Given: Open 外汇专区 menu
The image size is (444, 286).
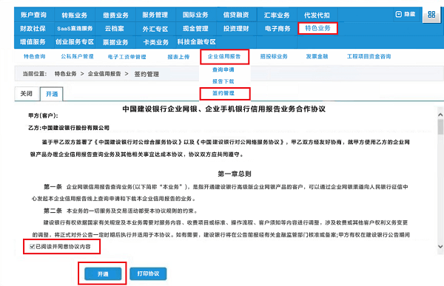Looking at the screenshot, I should [155, 29].
